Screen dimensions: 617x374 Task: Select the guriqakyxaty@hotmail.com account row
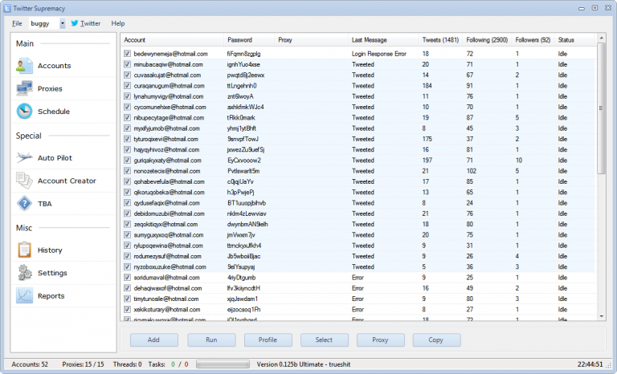point(358,160)
